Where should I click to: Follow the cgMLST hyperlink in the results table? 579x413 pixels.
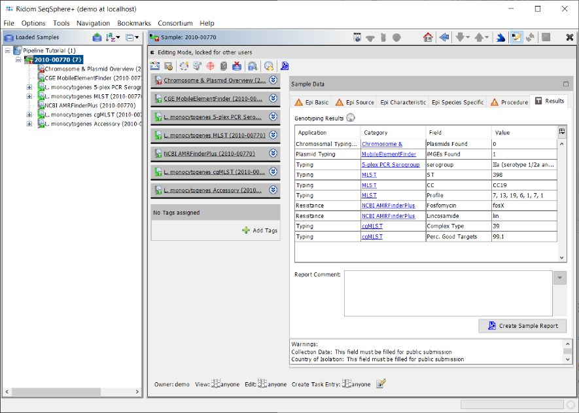click(x=372, y=226)
